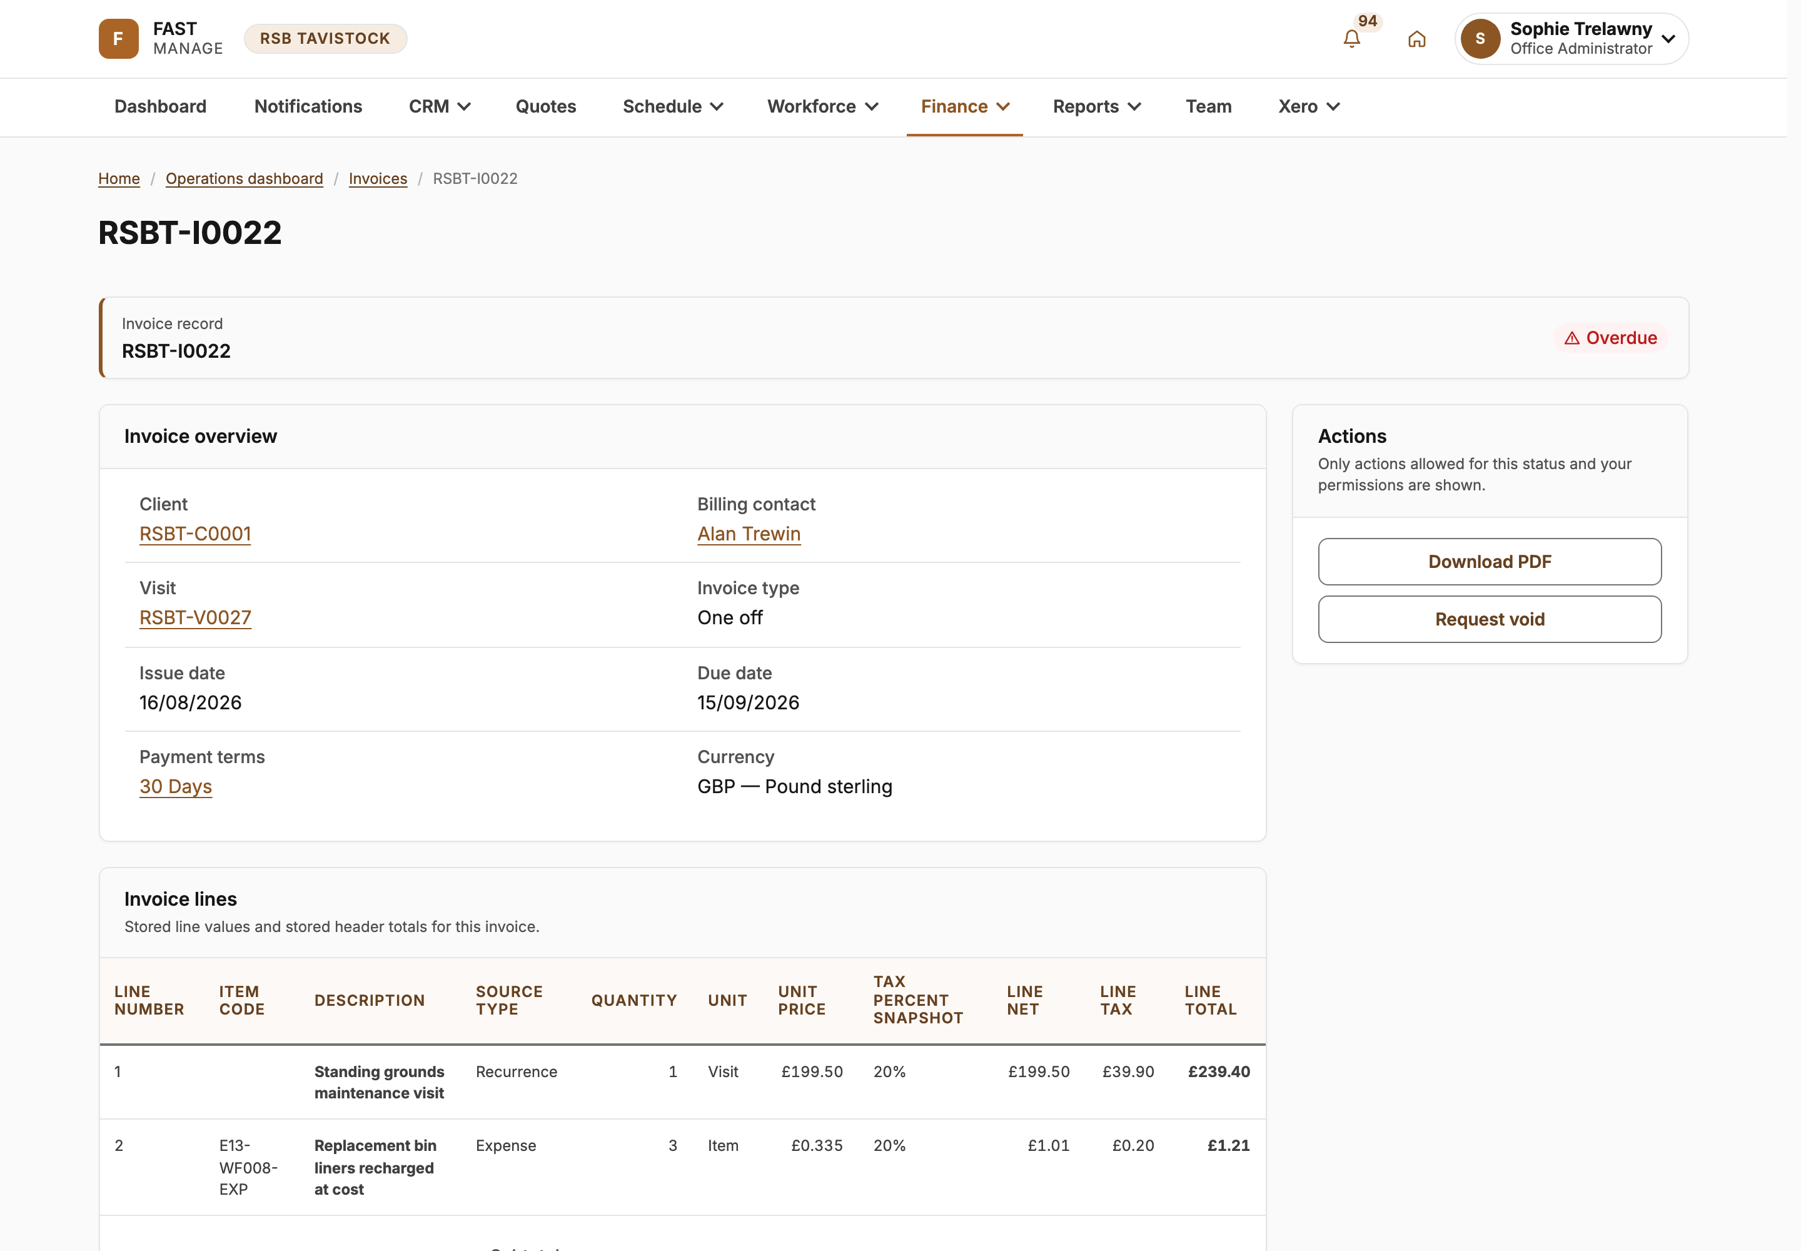The width and height of the screenshot is (1801, 1251).
Task: Open the CRM dropdown menu
Action: [x=439, y=106]
